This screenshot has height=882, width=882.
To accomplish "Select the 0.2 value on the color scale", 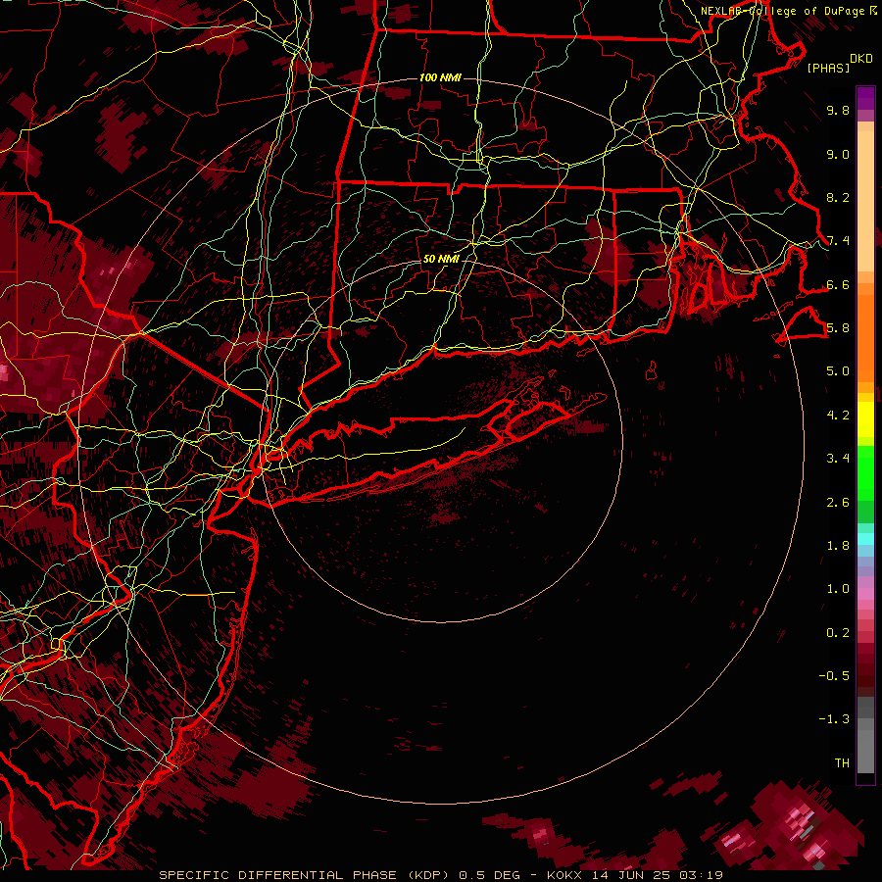I will coord(838,633).
